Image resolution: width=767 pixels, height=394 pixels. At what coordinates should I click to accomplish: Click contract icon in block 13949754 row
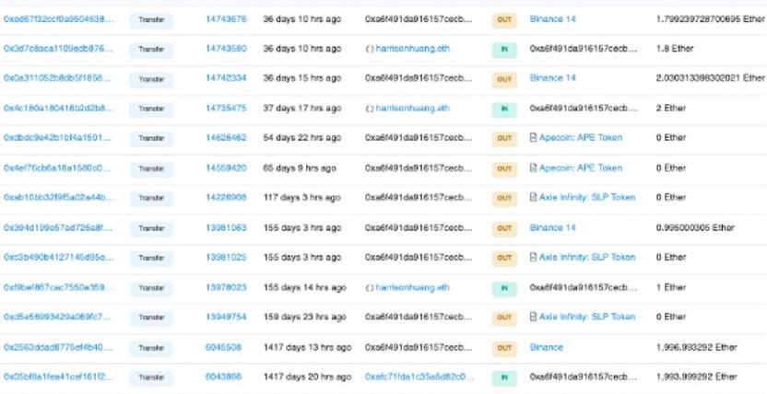(534, 317)
